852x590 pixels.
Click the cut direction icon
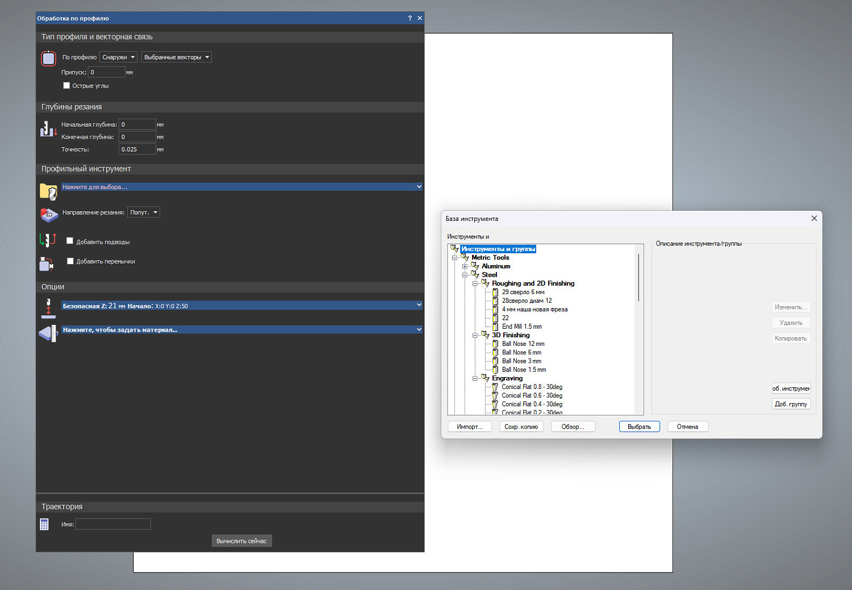click(x=49, y=215)
